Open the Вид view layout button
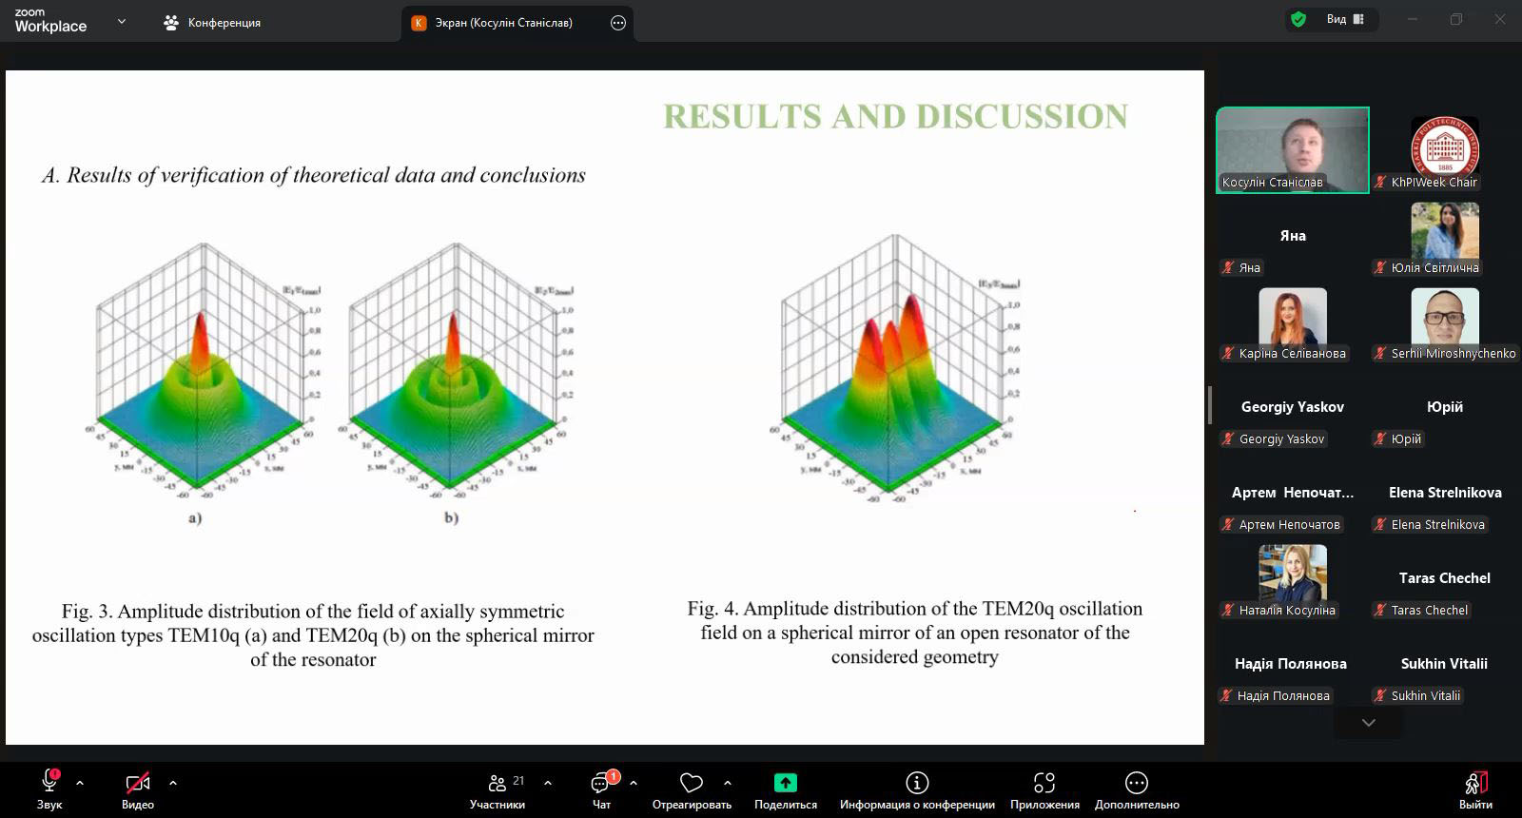This screenshot has width=1522, height=818. 1345,19
